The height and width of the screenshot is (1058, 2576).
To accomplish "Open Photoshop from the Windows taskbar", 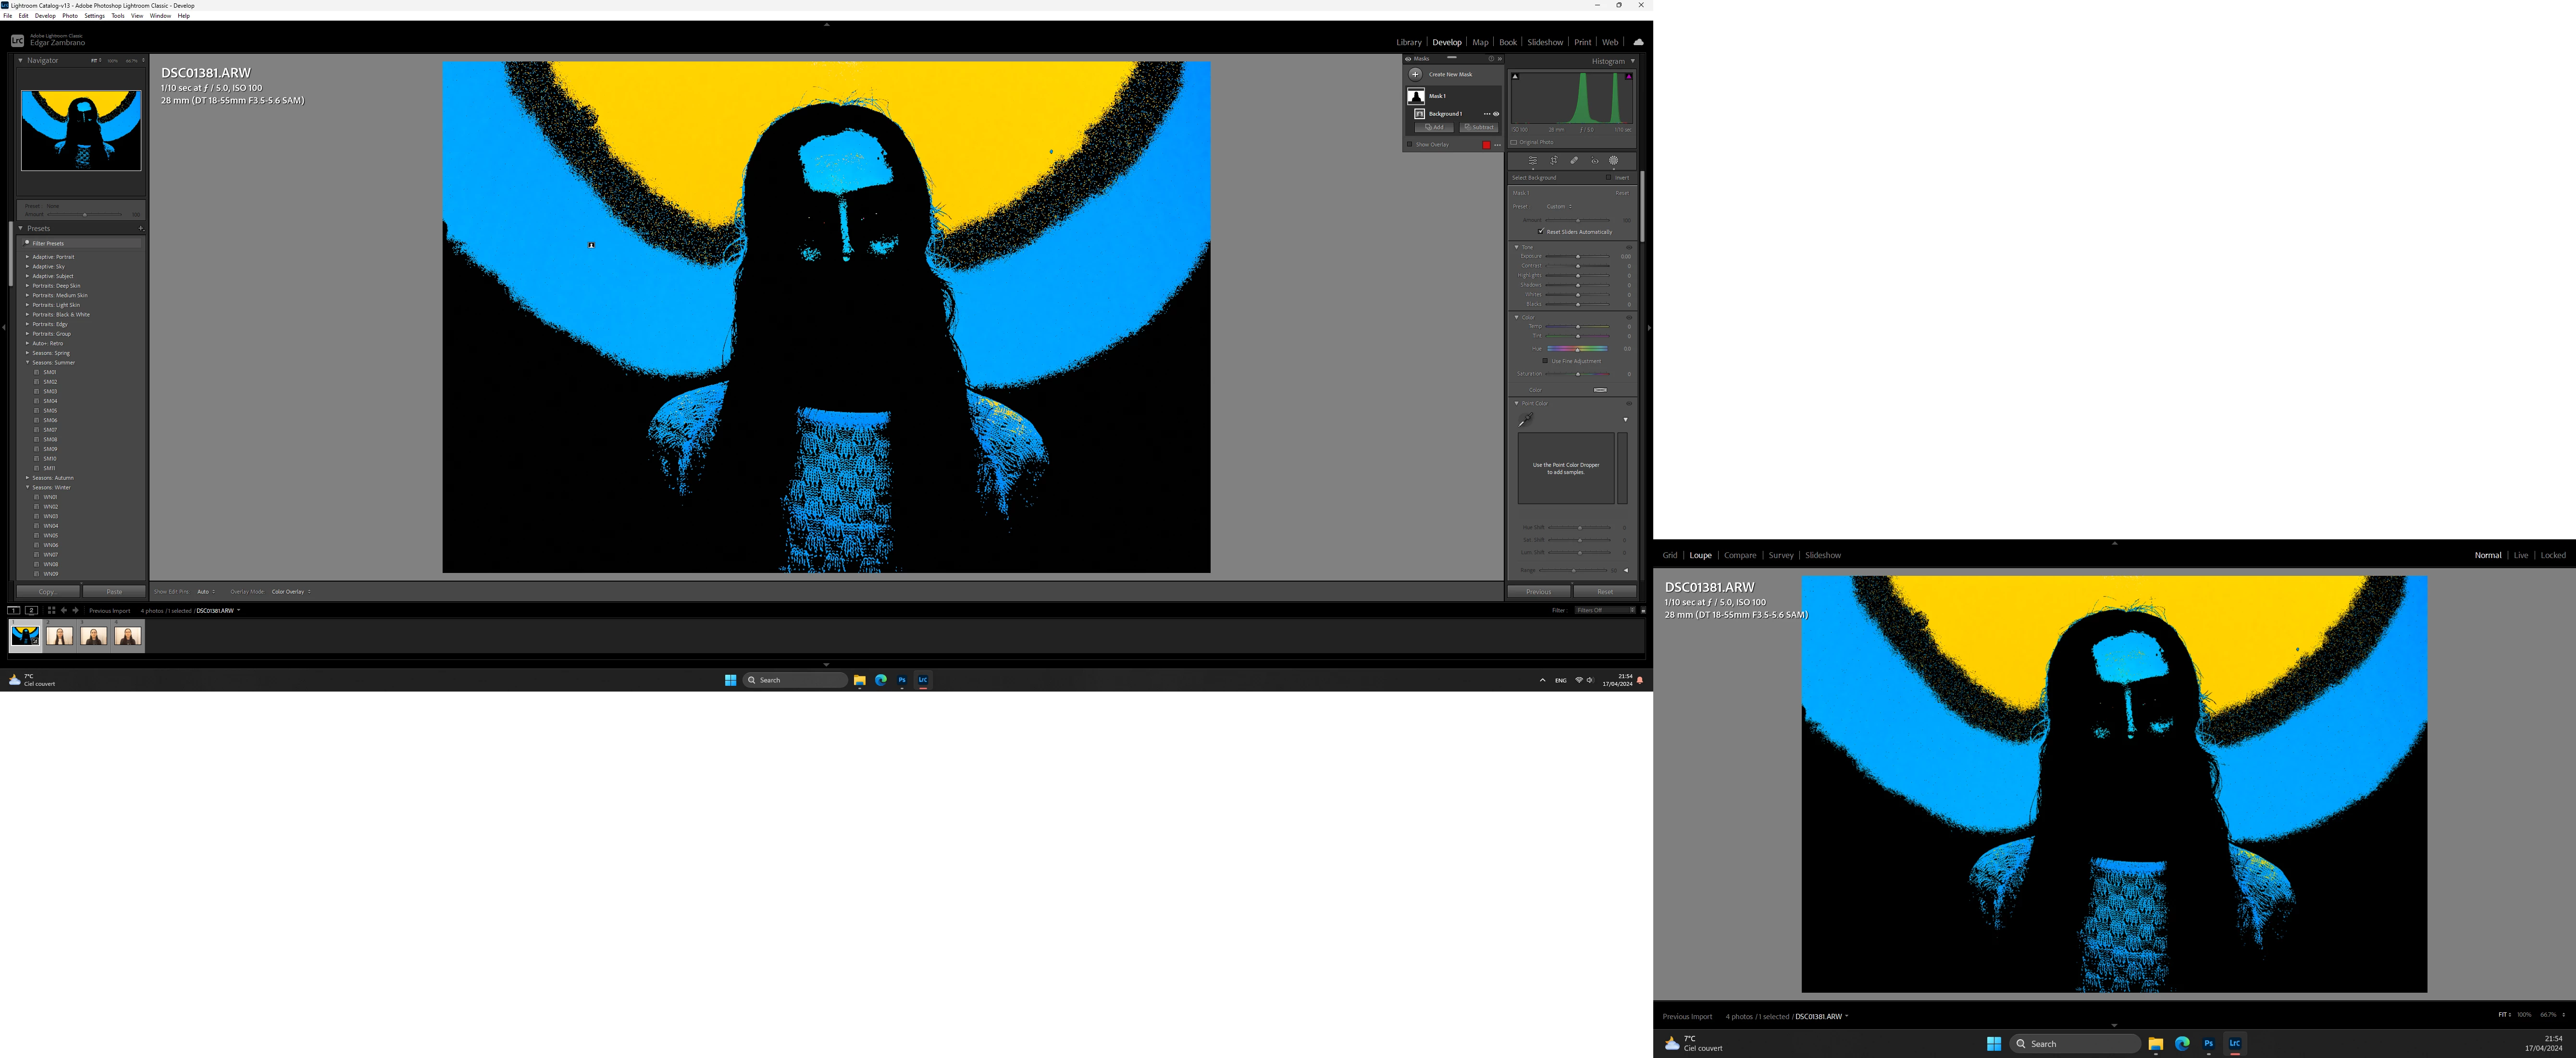I will pos(902,681).
